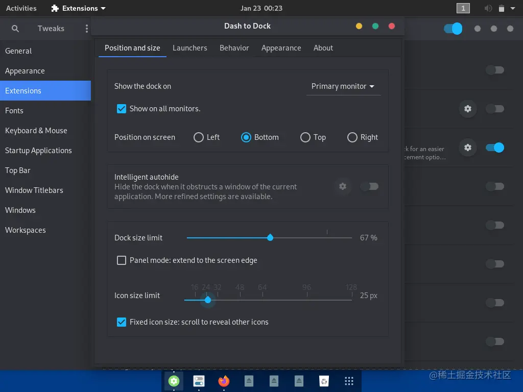Open Keyboard & Mouse settings

point(45,131)
